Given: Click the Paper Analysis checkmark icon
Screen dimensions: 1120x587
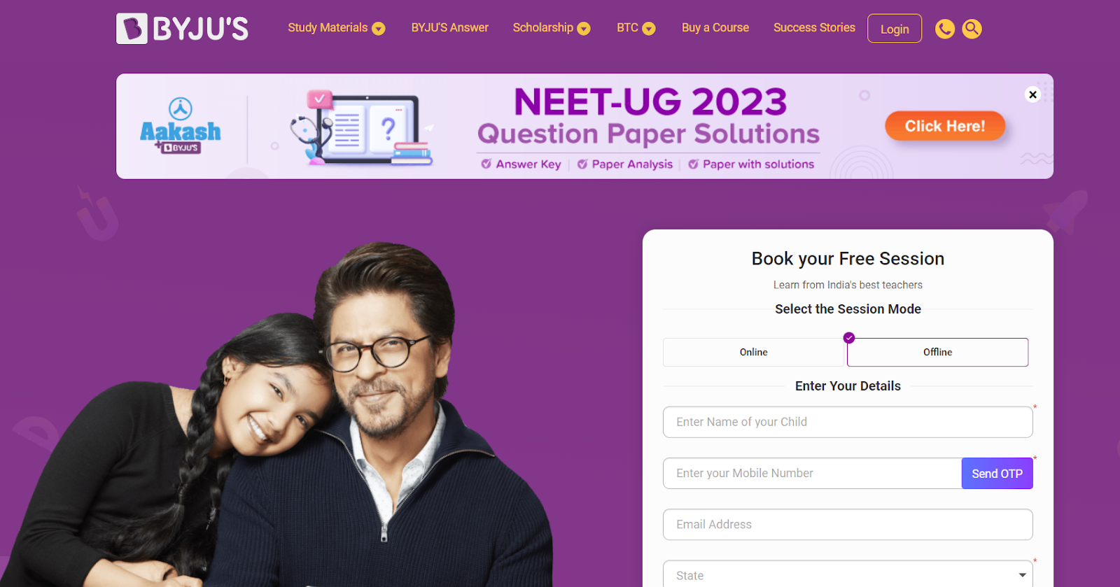Looking at the screenshot, I should (x=582, y=164).
